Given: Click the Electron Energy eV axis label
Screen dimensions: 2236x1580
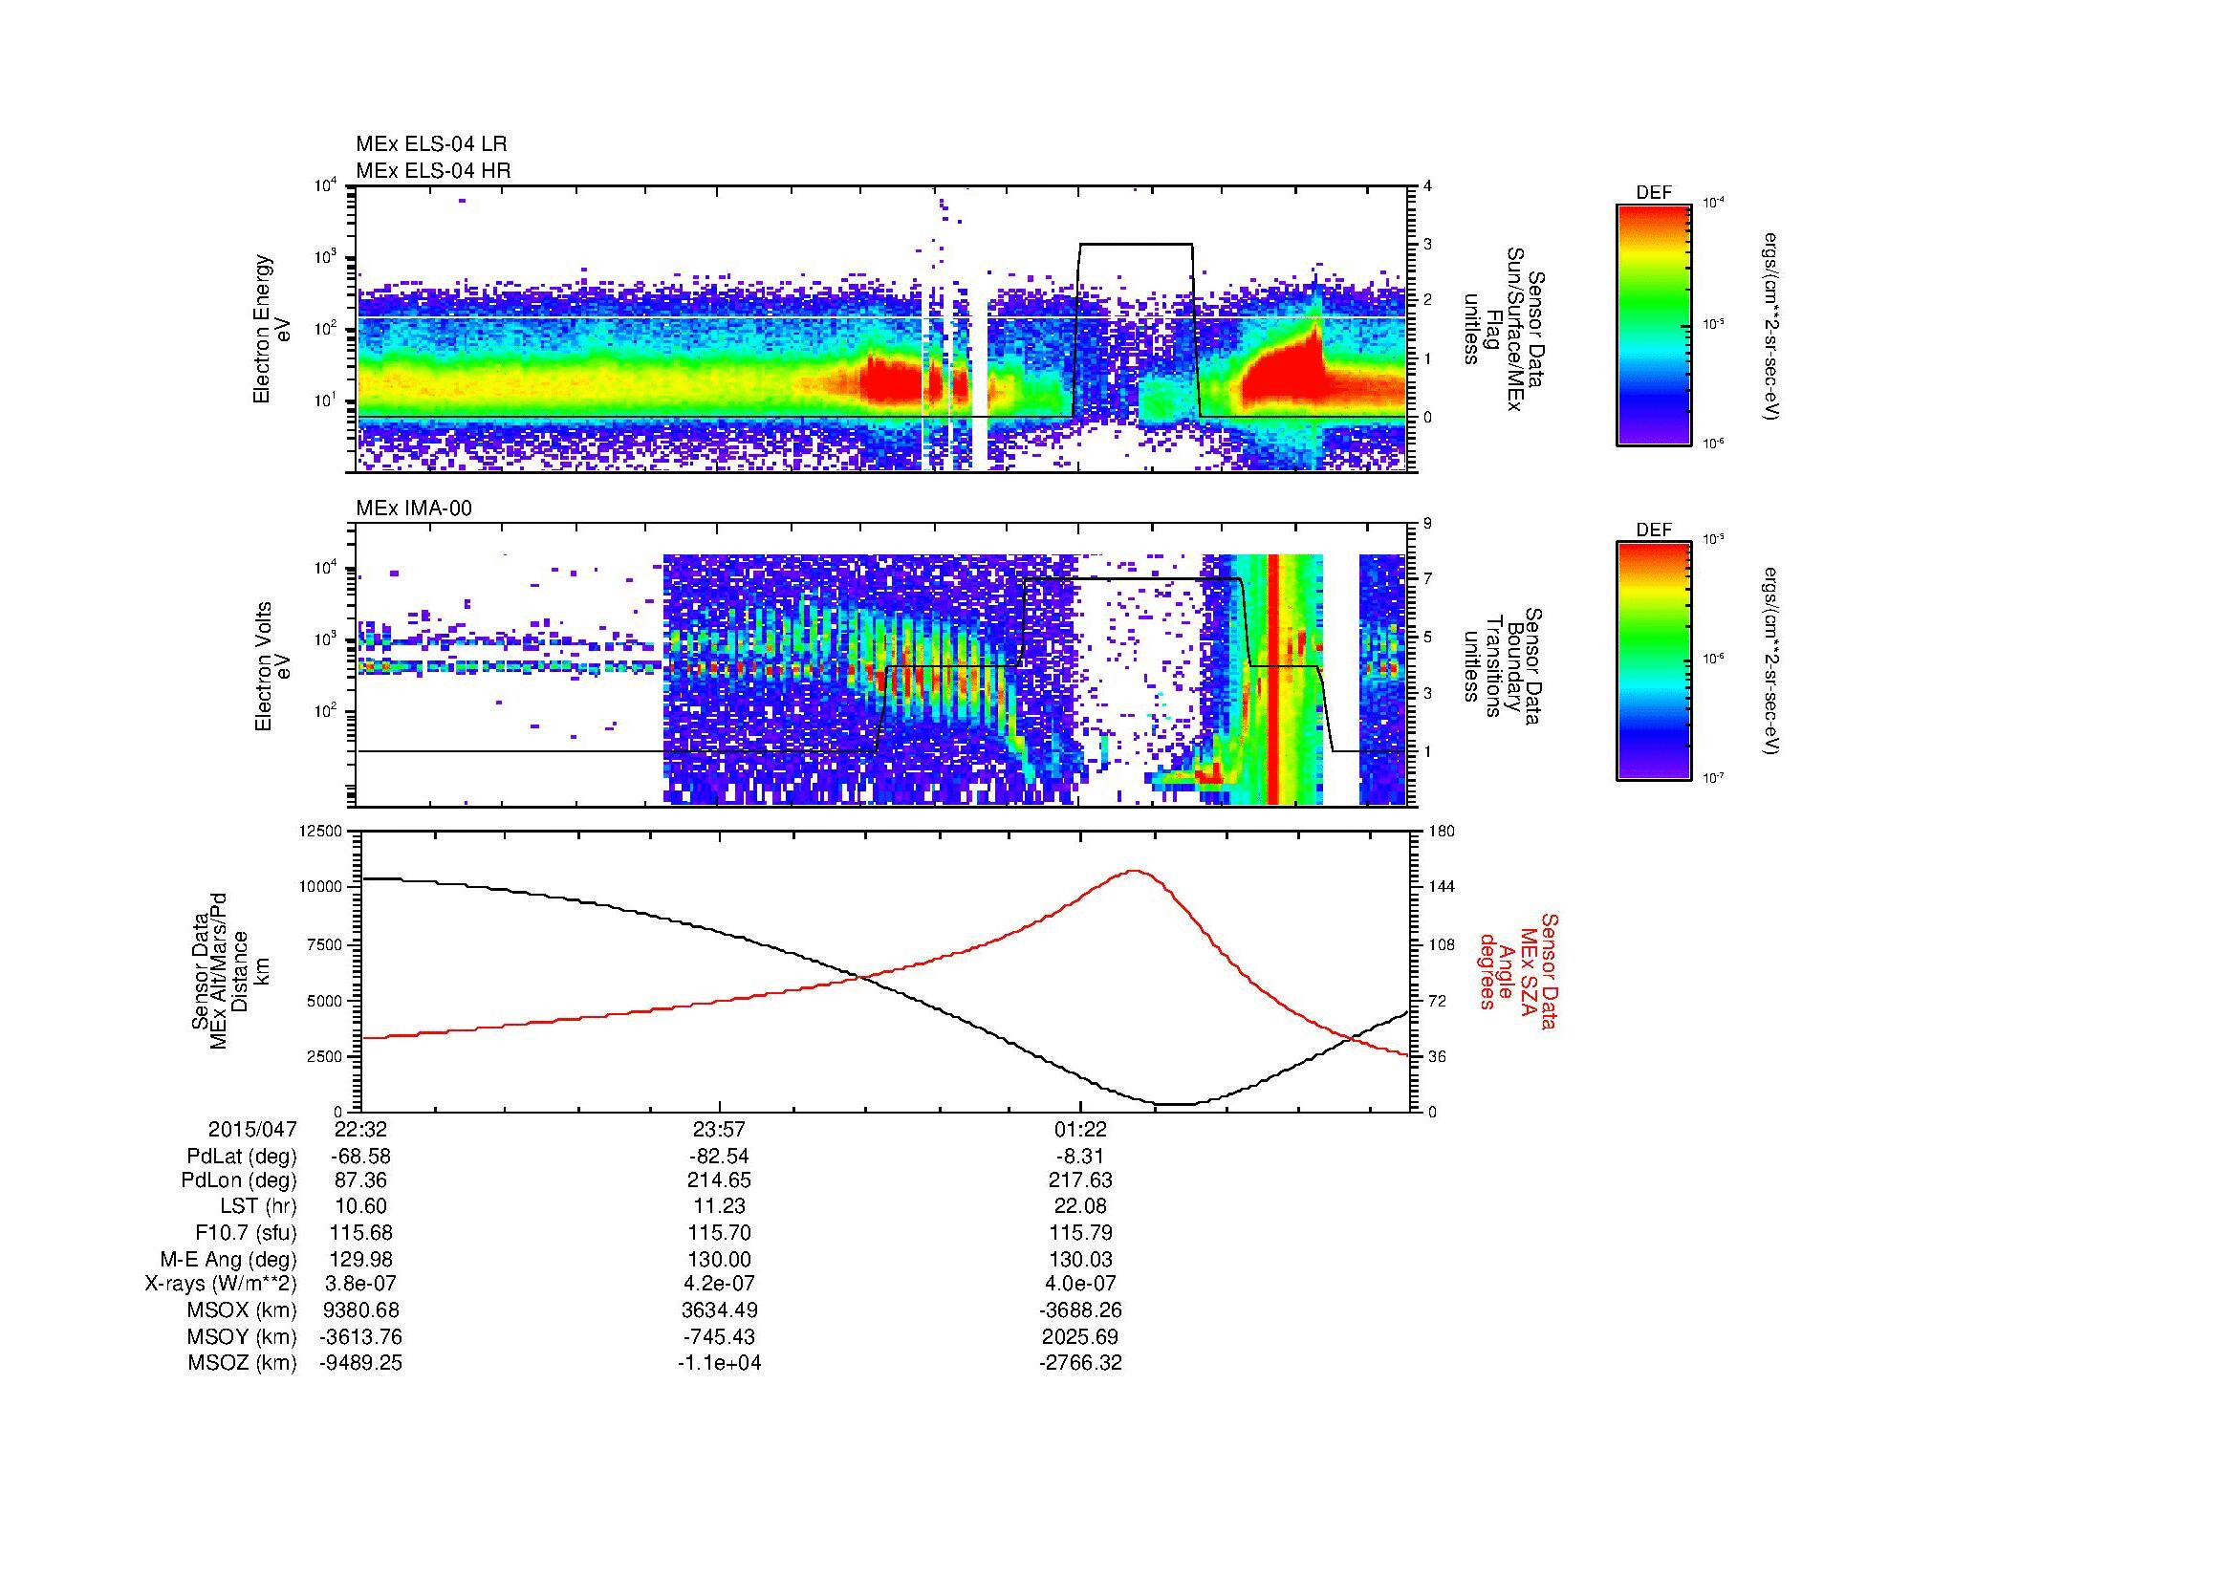Looking at the screenshot, I should 272,329.
